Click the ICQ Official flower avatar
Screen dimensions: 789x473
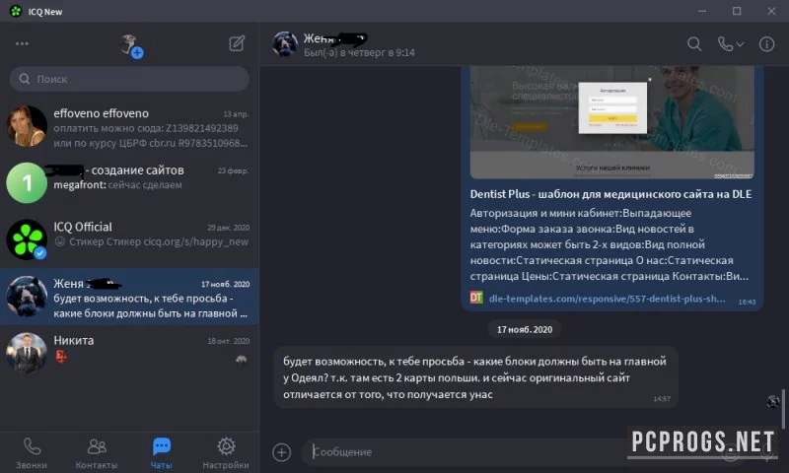(27, 239)
